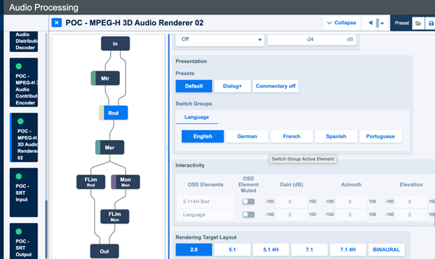Open the preset folder icon

[x=418, y=23]
